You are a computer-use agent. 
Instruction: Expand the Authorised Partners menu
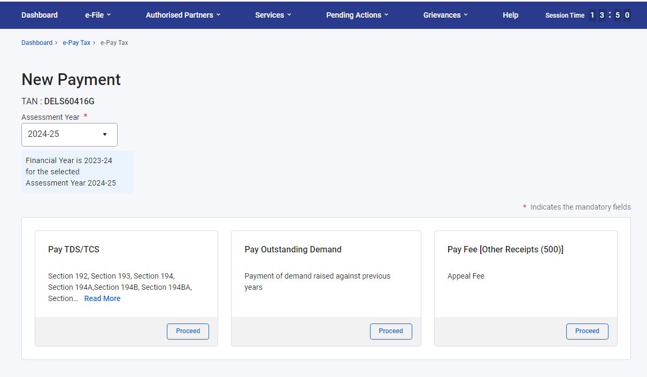click(x=183, y=15)
